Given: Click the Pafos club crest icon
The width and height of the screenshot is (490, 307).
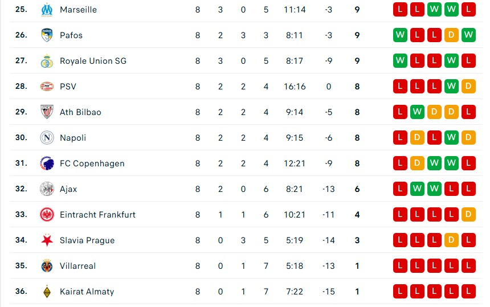Looking at the screenshot, I should click(x=47, y=35).
